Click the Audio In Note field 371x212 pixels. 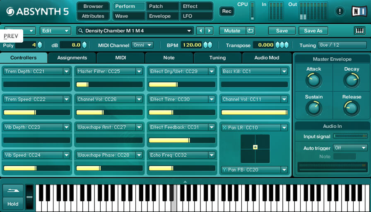[x=344, y=156]
